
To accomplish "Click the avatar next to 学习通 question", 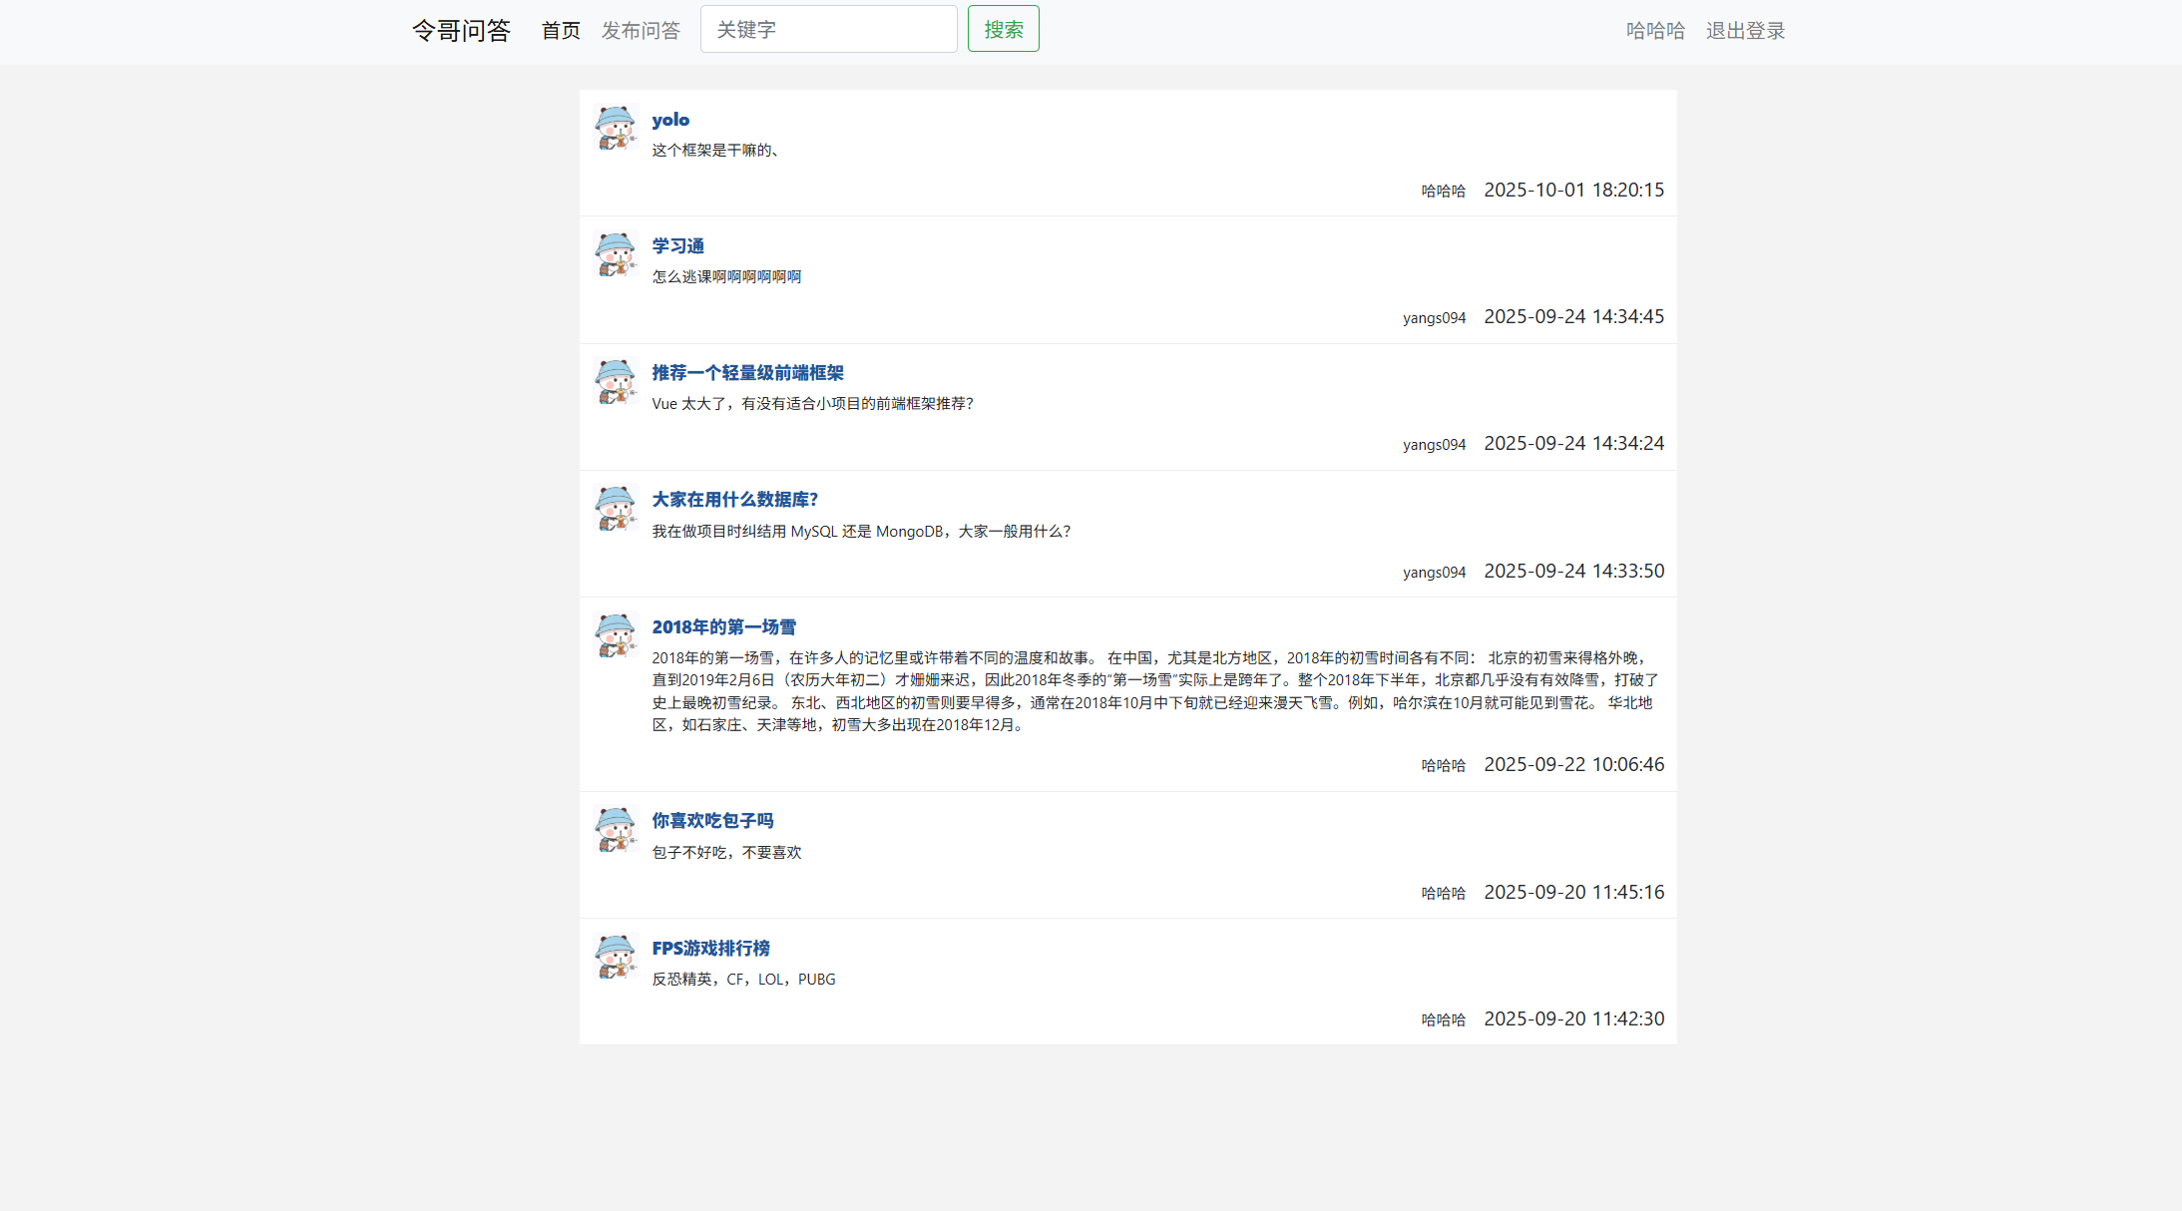I will click(615, 254).
